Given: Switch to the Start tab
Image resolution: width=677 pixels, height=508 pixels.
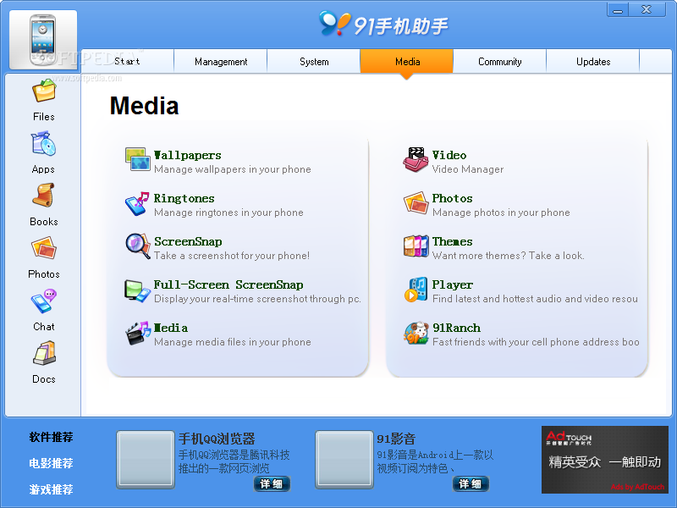Looking at the screenshot, I should (128, 61).
